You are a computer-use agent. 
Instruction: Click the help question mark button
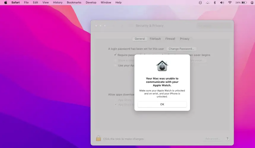click(x=227, y=139)
